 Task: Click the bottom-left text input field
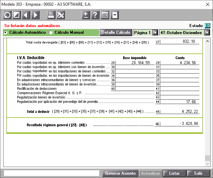[52, 173]
